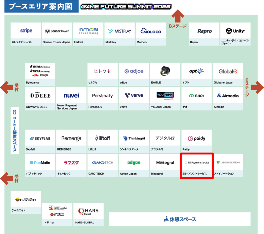Click the Adyen Japan caption
This screenshot has height=234, width=264.
128,174
